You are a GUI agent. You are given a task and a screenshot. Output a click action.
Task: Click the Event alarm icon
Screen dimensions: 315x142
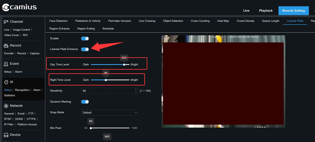coord(6,64)
